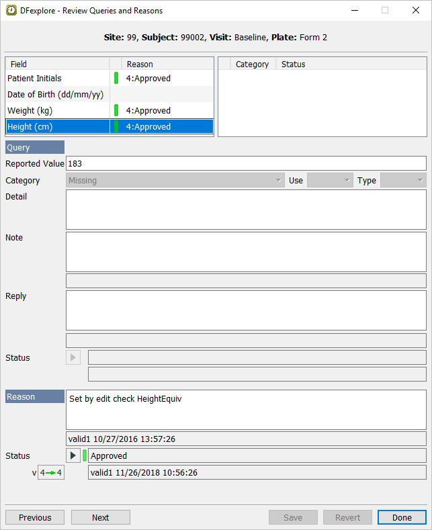Click the Reported Value field

coord(246,163)
